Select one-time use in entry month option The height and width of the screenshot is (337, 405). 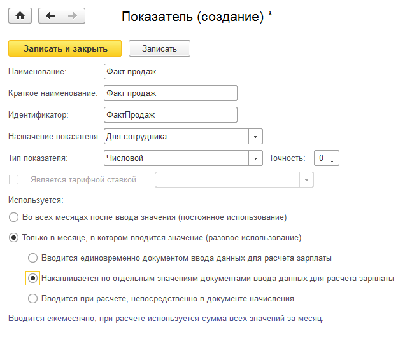coord(13,238)
